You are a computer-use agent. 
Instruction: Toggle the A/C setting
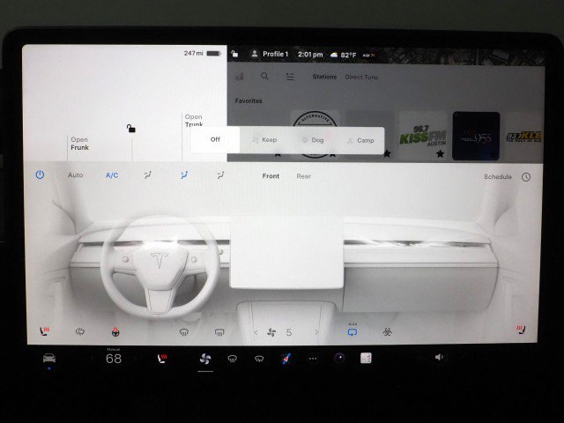(x=112, y=175)
